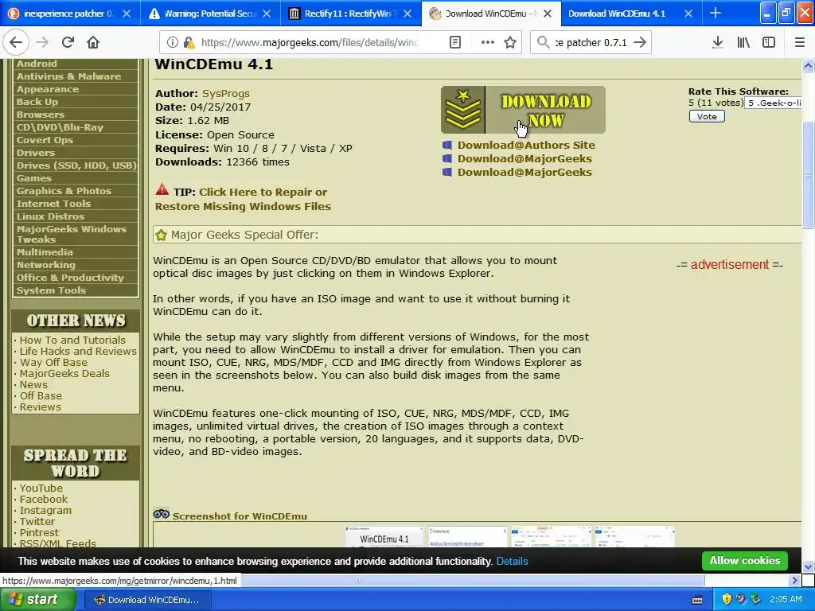Open the Firefox hamburger menu
815x611 pixels.
[x=799, y=42]
